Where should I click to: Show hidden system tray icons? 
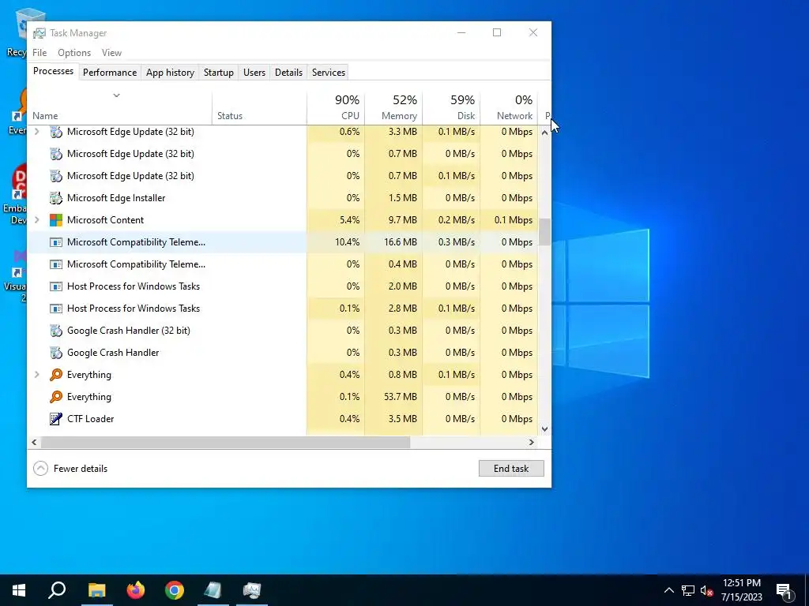tap(668, 590)
